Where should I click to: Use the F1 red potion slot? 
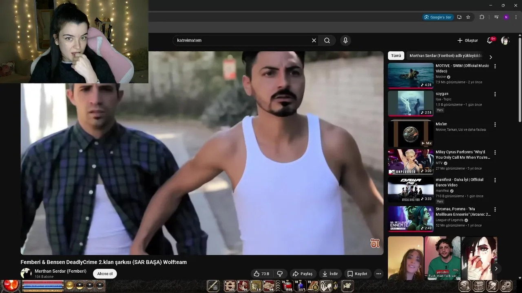[x=288, y=286]
